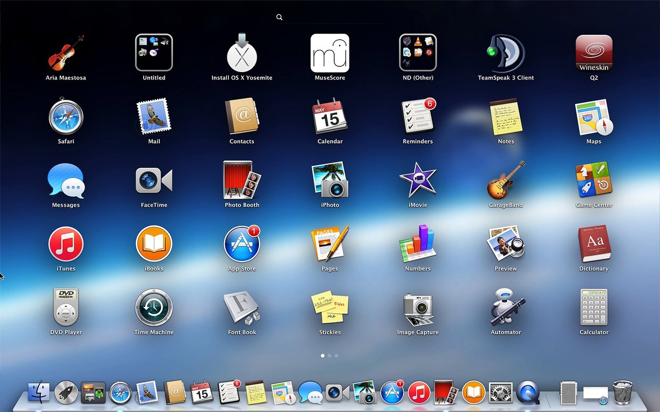Open System Preferences from the Dock
Image resolution: width=660 pixels, height=412 pixels.
(x=501, y=393)
